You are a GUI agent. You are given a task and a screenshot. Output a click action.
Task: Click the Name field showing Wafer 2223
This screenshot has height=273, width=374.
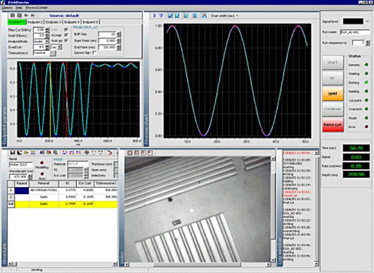pyautogui.click(x=21, y=165)
